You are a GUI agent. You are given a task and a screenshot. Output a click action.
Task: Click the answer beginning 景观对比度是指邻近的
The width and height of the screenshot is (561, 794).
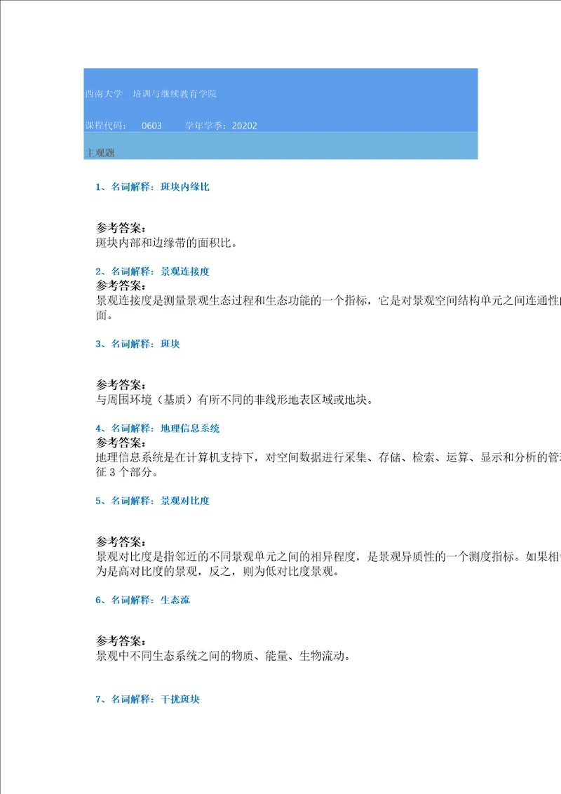pos(328,557)
